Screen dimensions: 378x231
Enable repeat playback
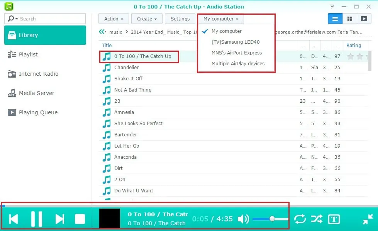coord(300,219)
